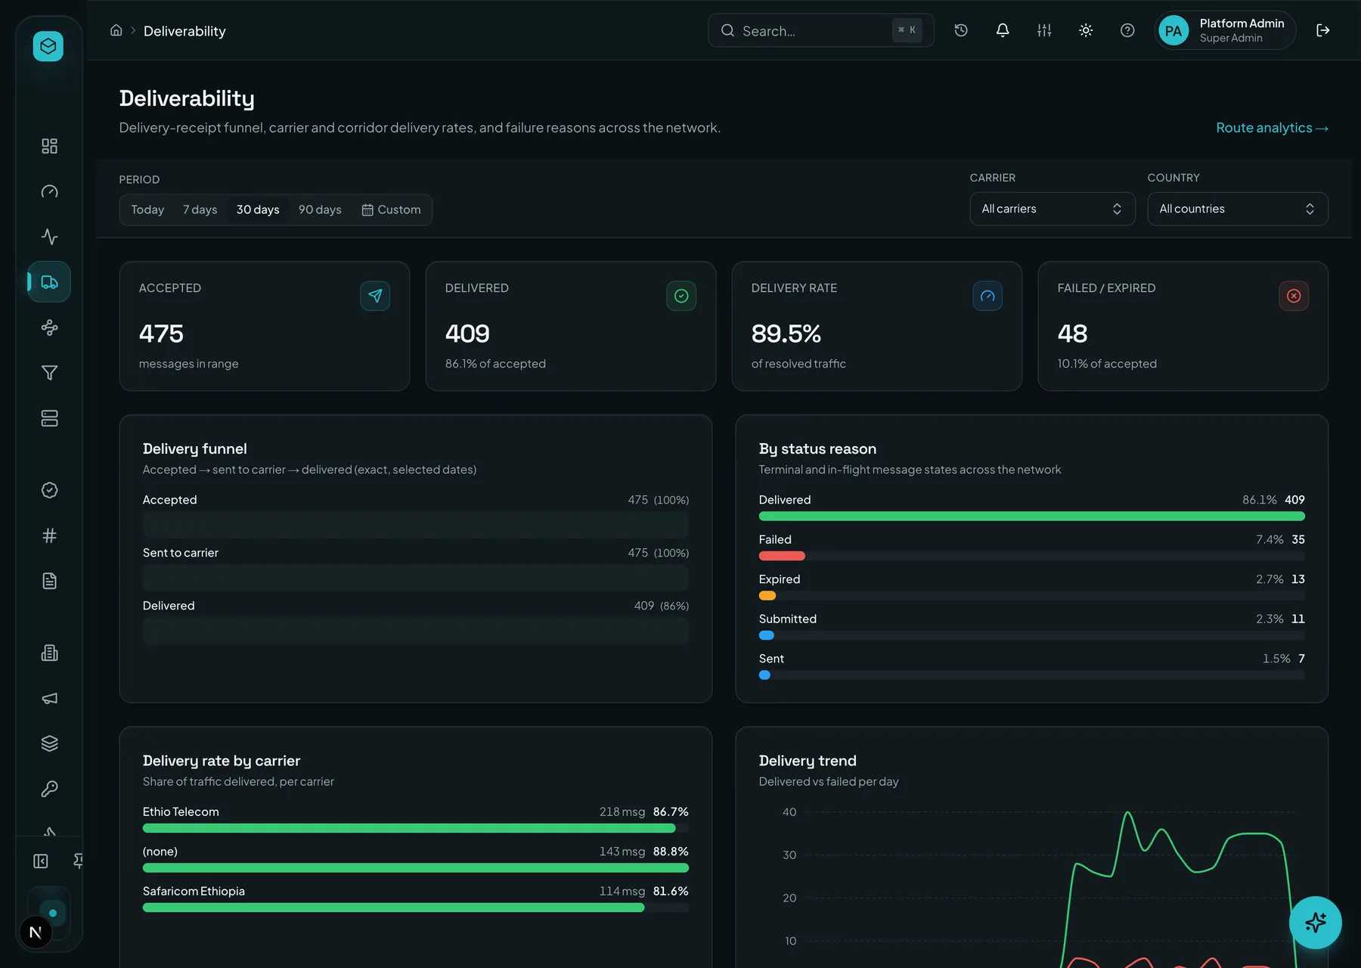Open the megaphone campaigns sidebar icon
Viewport: 1361px width, 968px height.
coord(49,698)
